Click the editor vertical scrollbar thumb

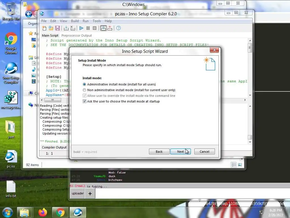pos(250,48)
